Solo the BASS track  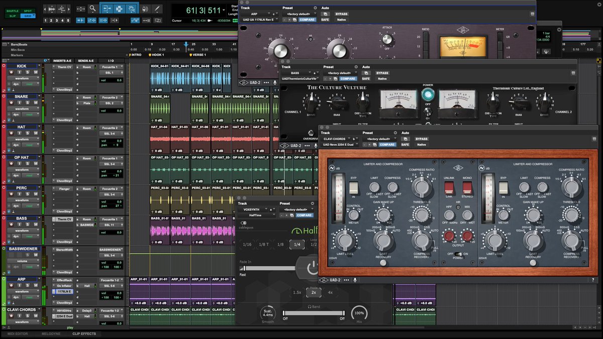(28, 225)
